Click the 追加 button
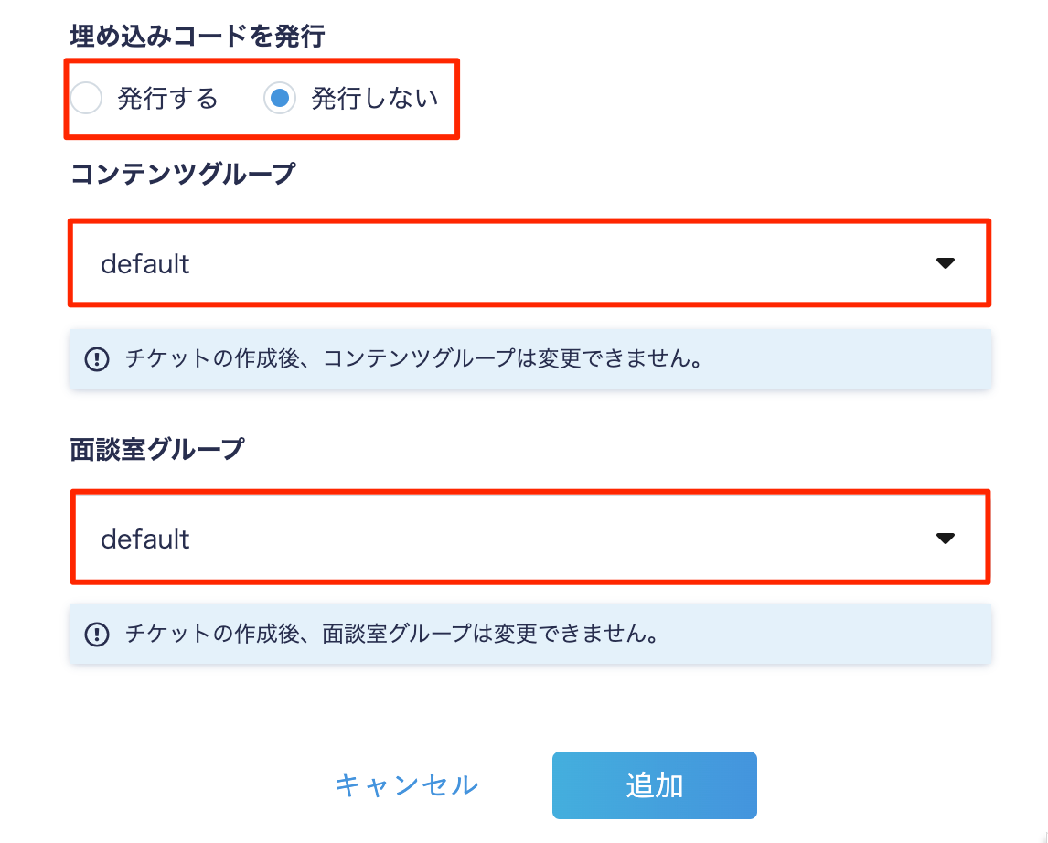Viewport: 1048px width, 843px height. click(x=655, y=784)
